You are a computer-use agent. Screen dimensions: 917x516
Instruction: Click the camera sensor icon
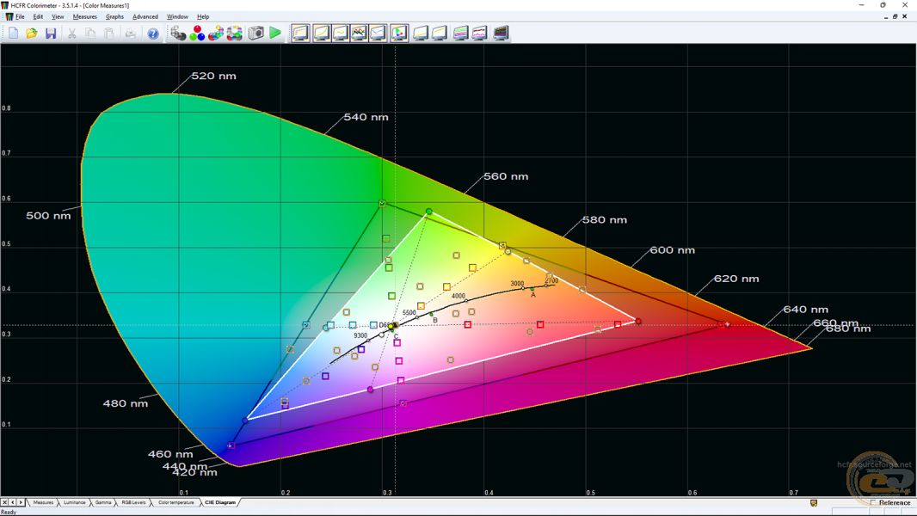coord(256,34)
